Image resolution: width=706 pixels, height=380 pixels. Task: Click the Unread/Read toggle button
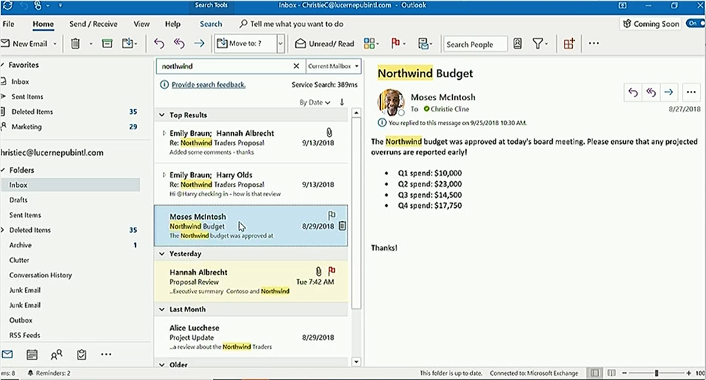[x=325, y=43]
